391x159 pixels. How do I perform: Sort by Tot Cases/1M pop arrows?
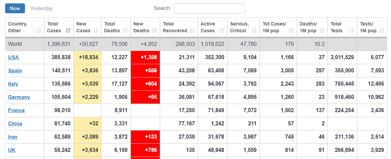click(x=291, y=31)
